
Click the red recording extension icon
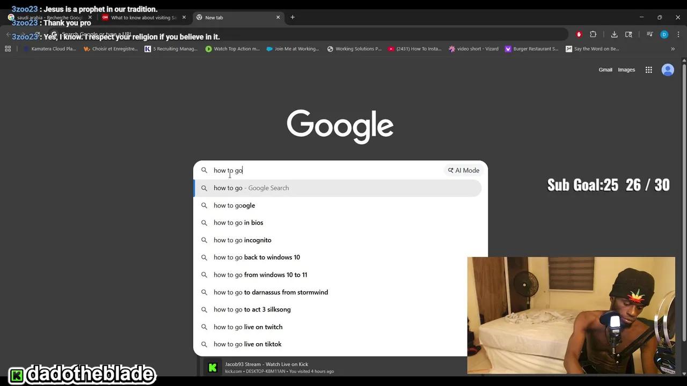579,34
